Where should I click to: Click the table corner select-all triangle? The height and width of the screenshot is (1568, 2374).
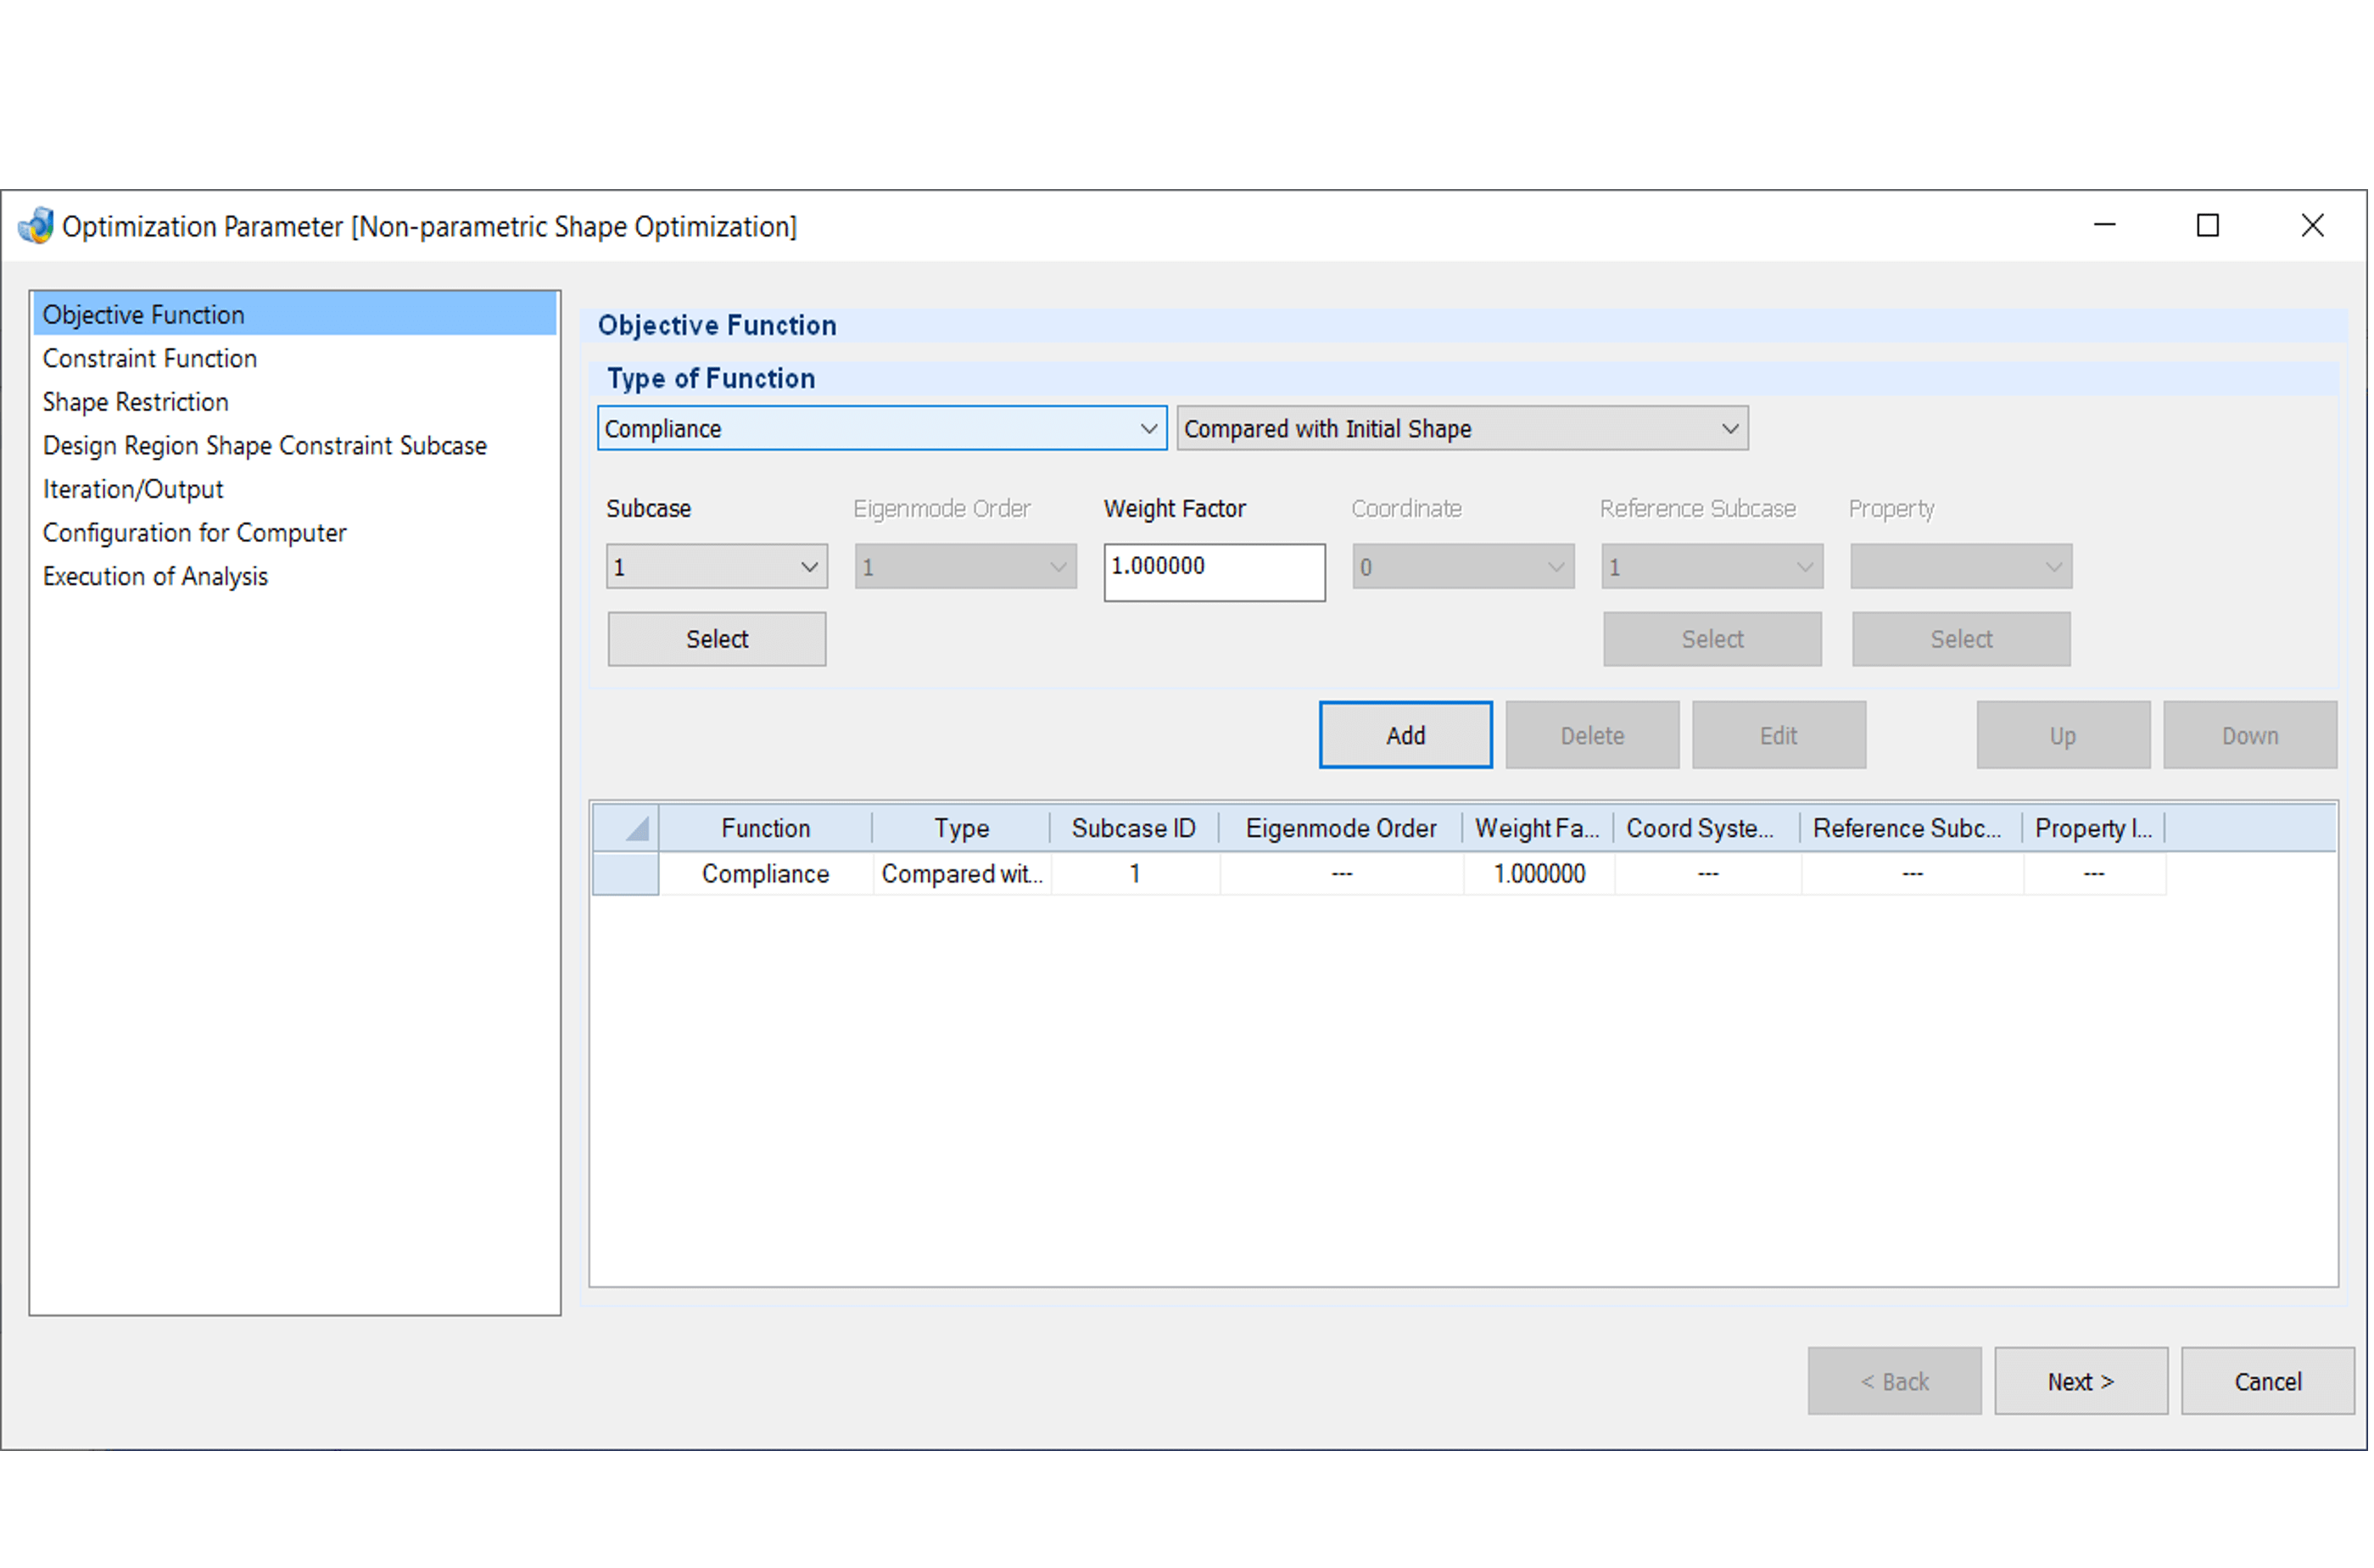click(x=627, y=828)
